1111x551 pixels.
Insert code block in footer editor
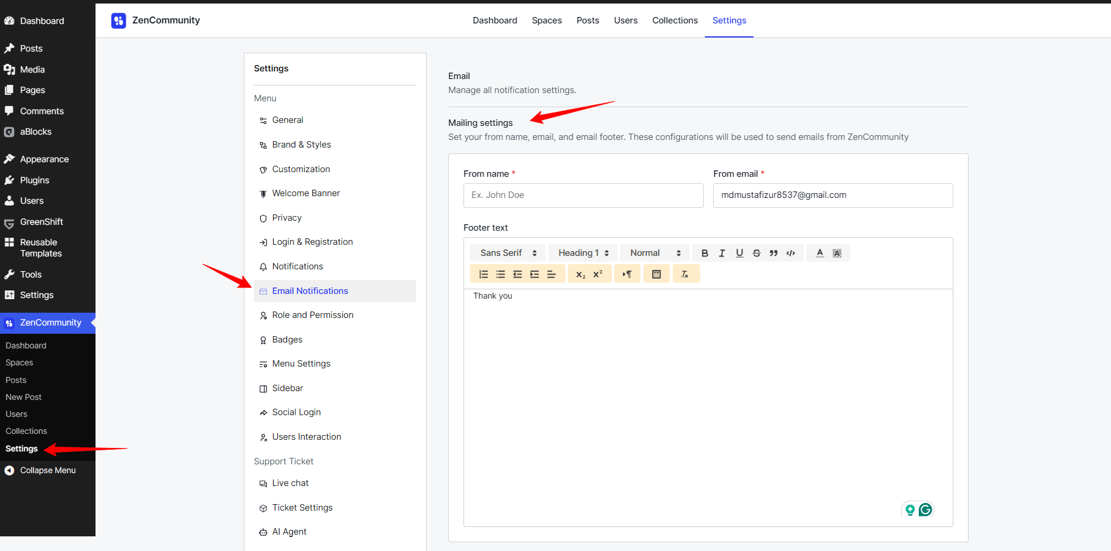pos(790,253)
